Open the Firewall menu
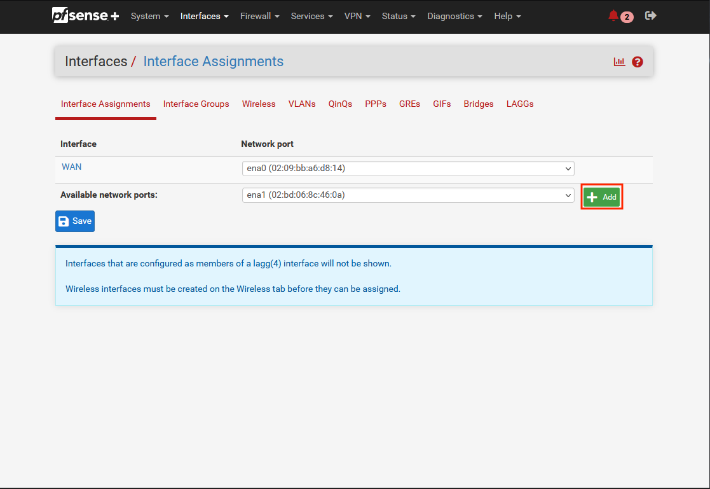710x489 pixels. 259,16
